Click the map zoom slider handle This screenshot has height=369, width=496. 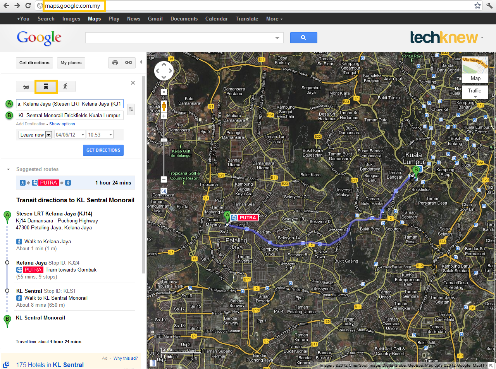point(164,140)
